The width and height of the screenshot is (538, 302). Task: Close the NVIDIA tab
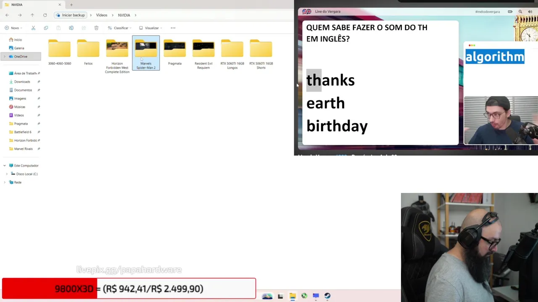tap(60, 5)
